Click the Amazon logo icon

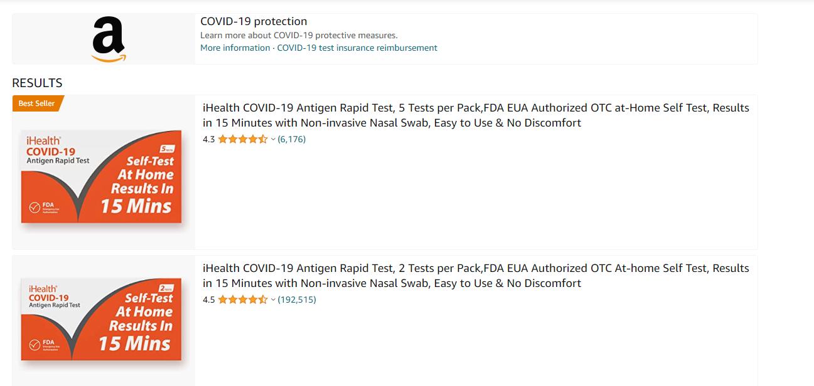coord(109,39)
